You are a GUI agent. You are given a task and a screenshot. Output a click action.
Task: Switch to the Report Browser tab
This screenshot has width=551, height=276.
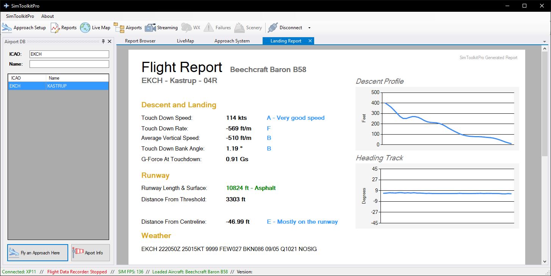(140, 41)
